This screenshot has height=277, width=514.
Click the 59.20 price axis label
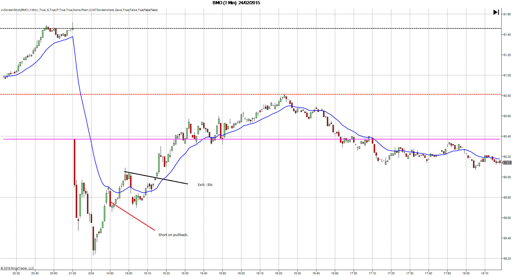(x=507, y=259)
